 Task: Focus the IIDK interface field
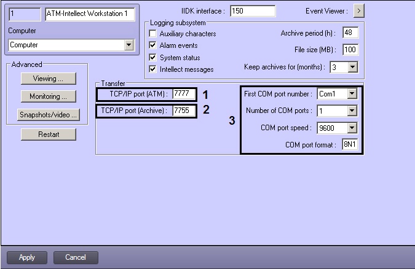[x=253, y=11]
